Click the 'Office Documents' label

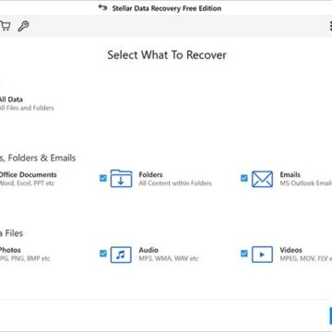(x=28, y=174)
